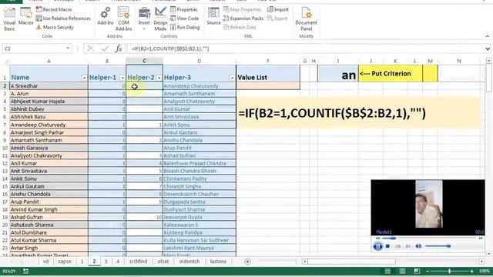
Task: Open the Name Box dropdown
Action: click(68, 48)
